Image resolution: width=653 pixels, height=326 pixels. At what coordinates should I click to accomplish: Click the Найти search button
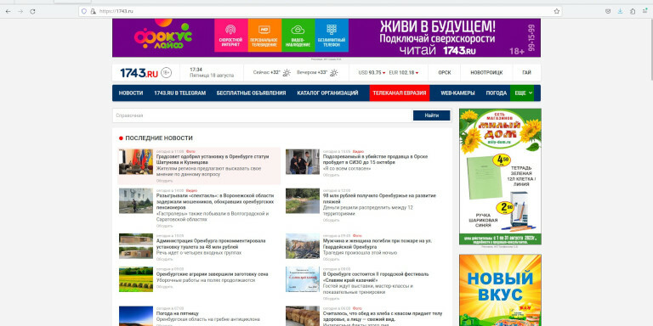(431, 115)
